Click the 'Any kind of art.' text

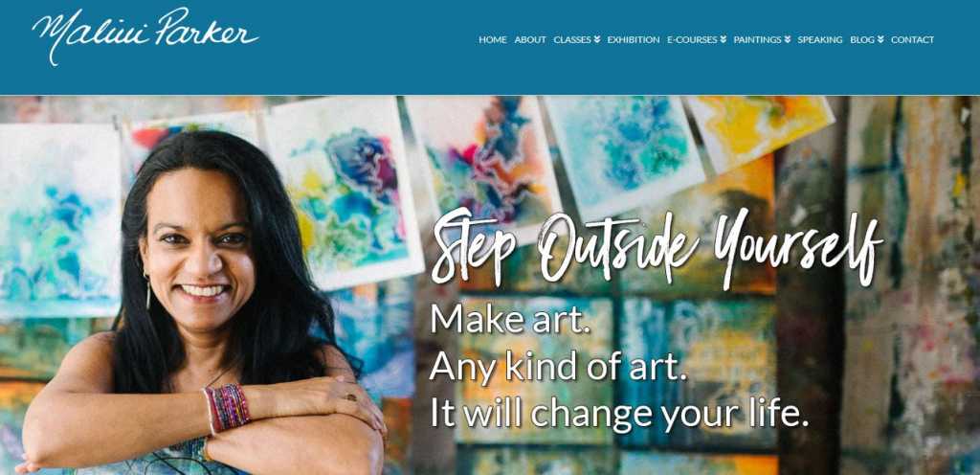[558, 366]
